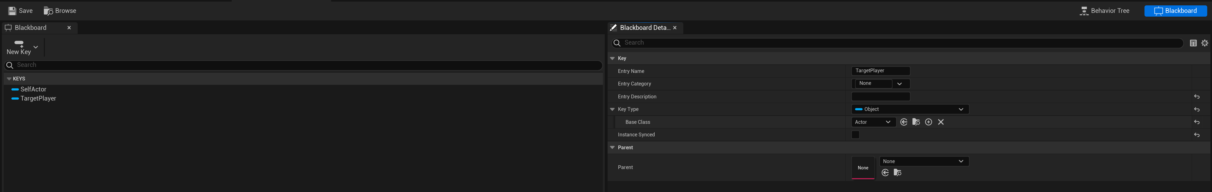Focus the details panel search field
Screen dimensions: 1212x192
click(897, 43)
